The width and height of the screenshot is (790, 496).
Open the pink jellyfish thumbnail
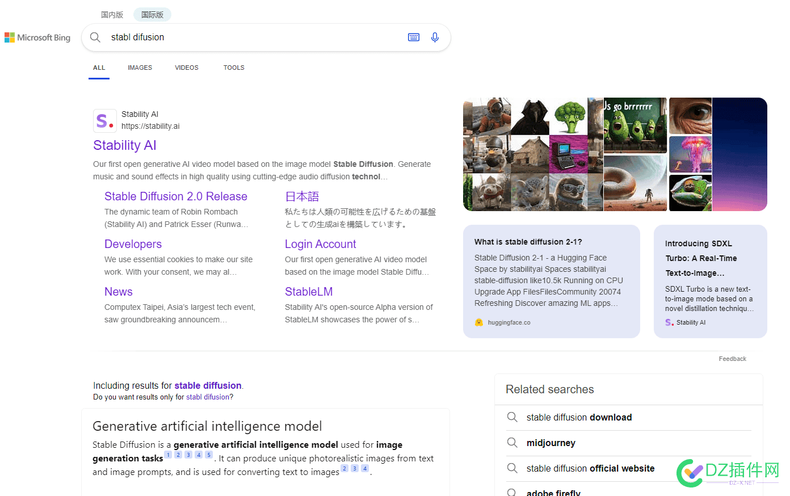coord(690,154)
